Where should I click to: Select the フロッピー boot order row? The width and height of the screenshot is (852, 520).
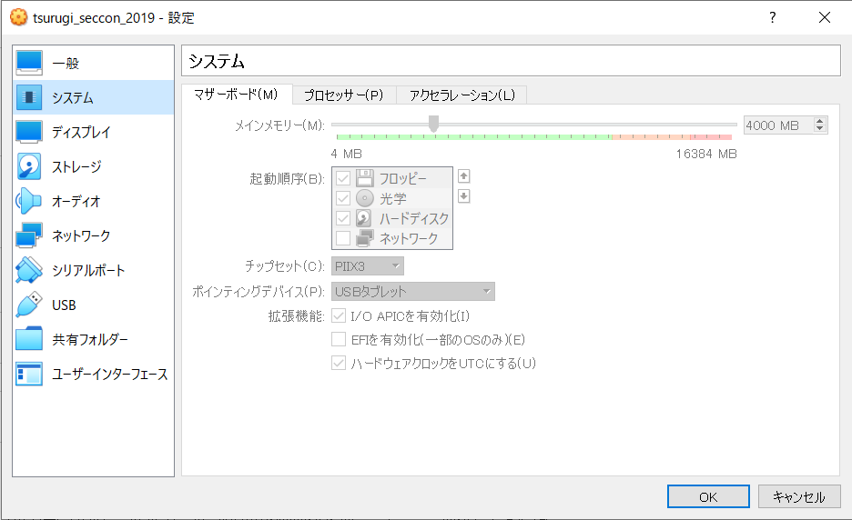(x=392, y=178)
